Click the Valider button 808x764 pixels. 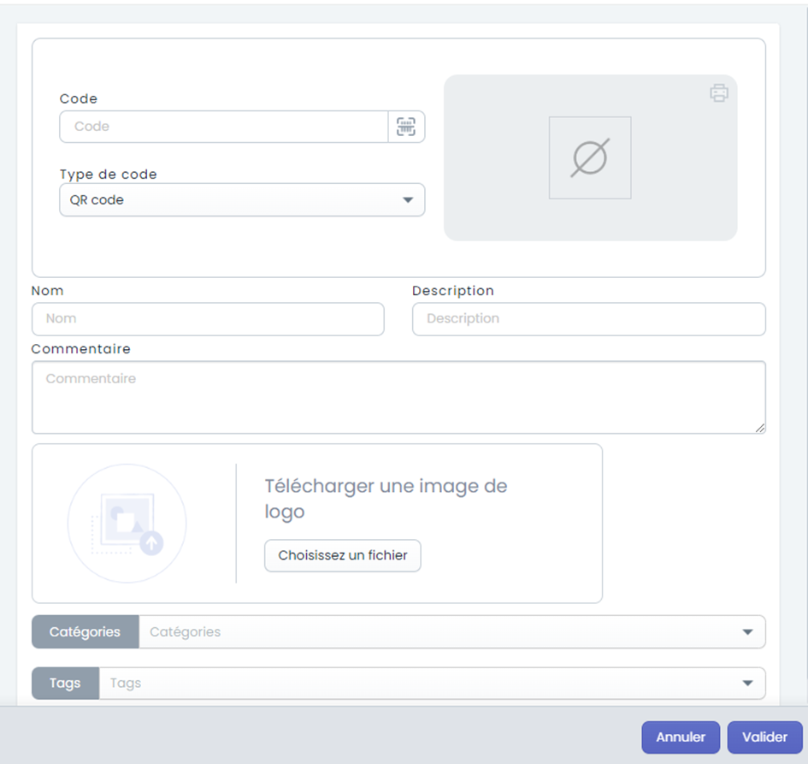(764, 737)
